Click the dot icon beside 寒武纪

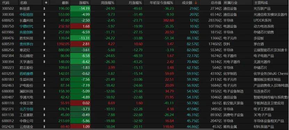[44, 50]
